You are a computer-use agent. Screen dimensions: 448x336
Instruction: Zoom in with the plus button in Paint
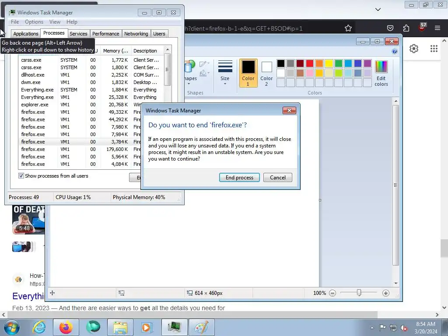coord(386,293)
